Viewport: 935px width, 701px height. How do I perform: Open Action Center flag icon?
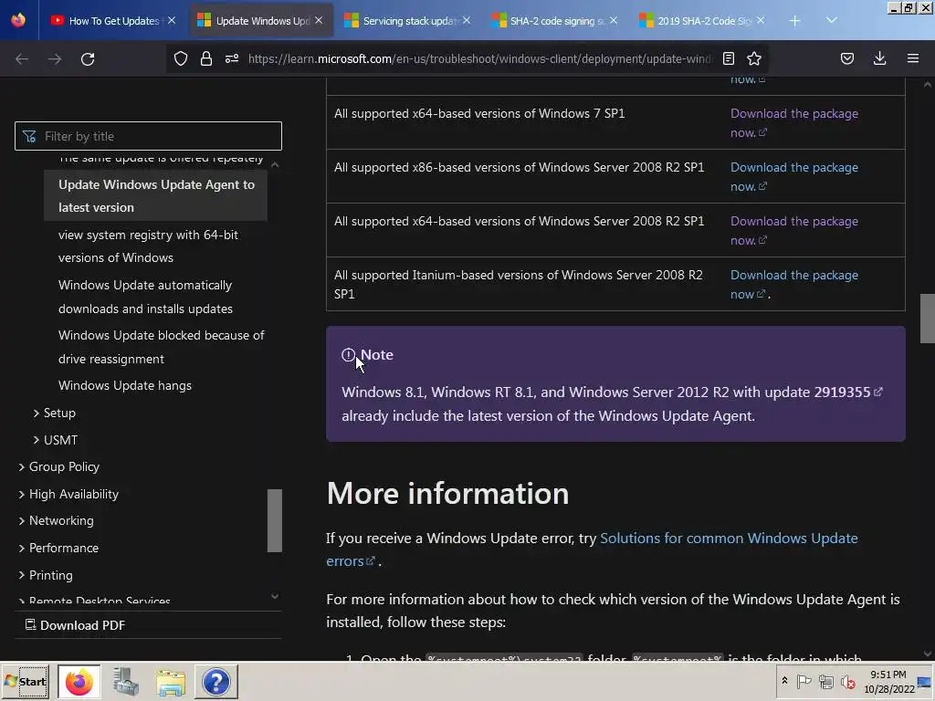pos(804,681)
